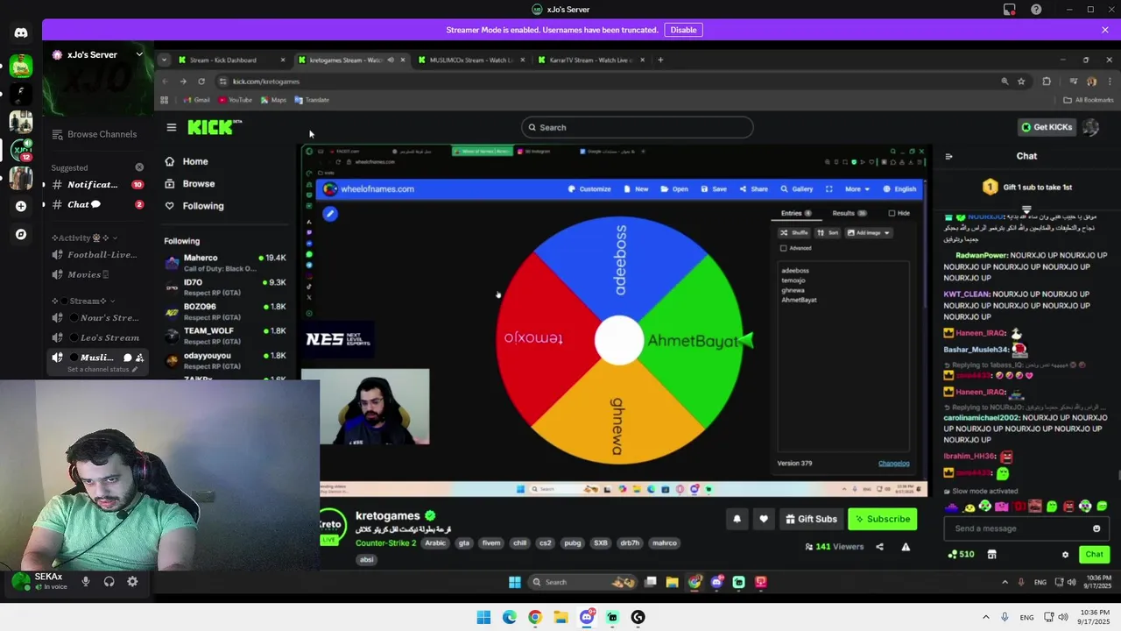Open Microsoft Edge from outer taskbar
The height and width of the screenshot is (631, 1121).
[x=510, y=617]
